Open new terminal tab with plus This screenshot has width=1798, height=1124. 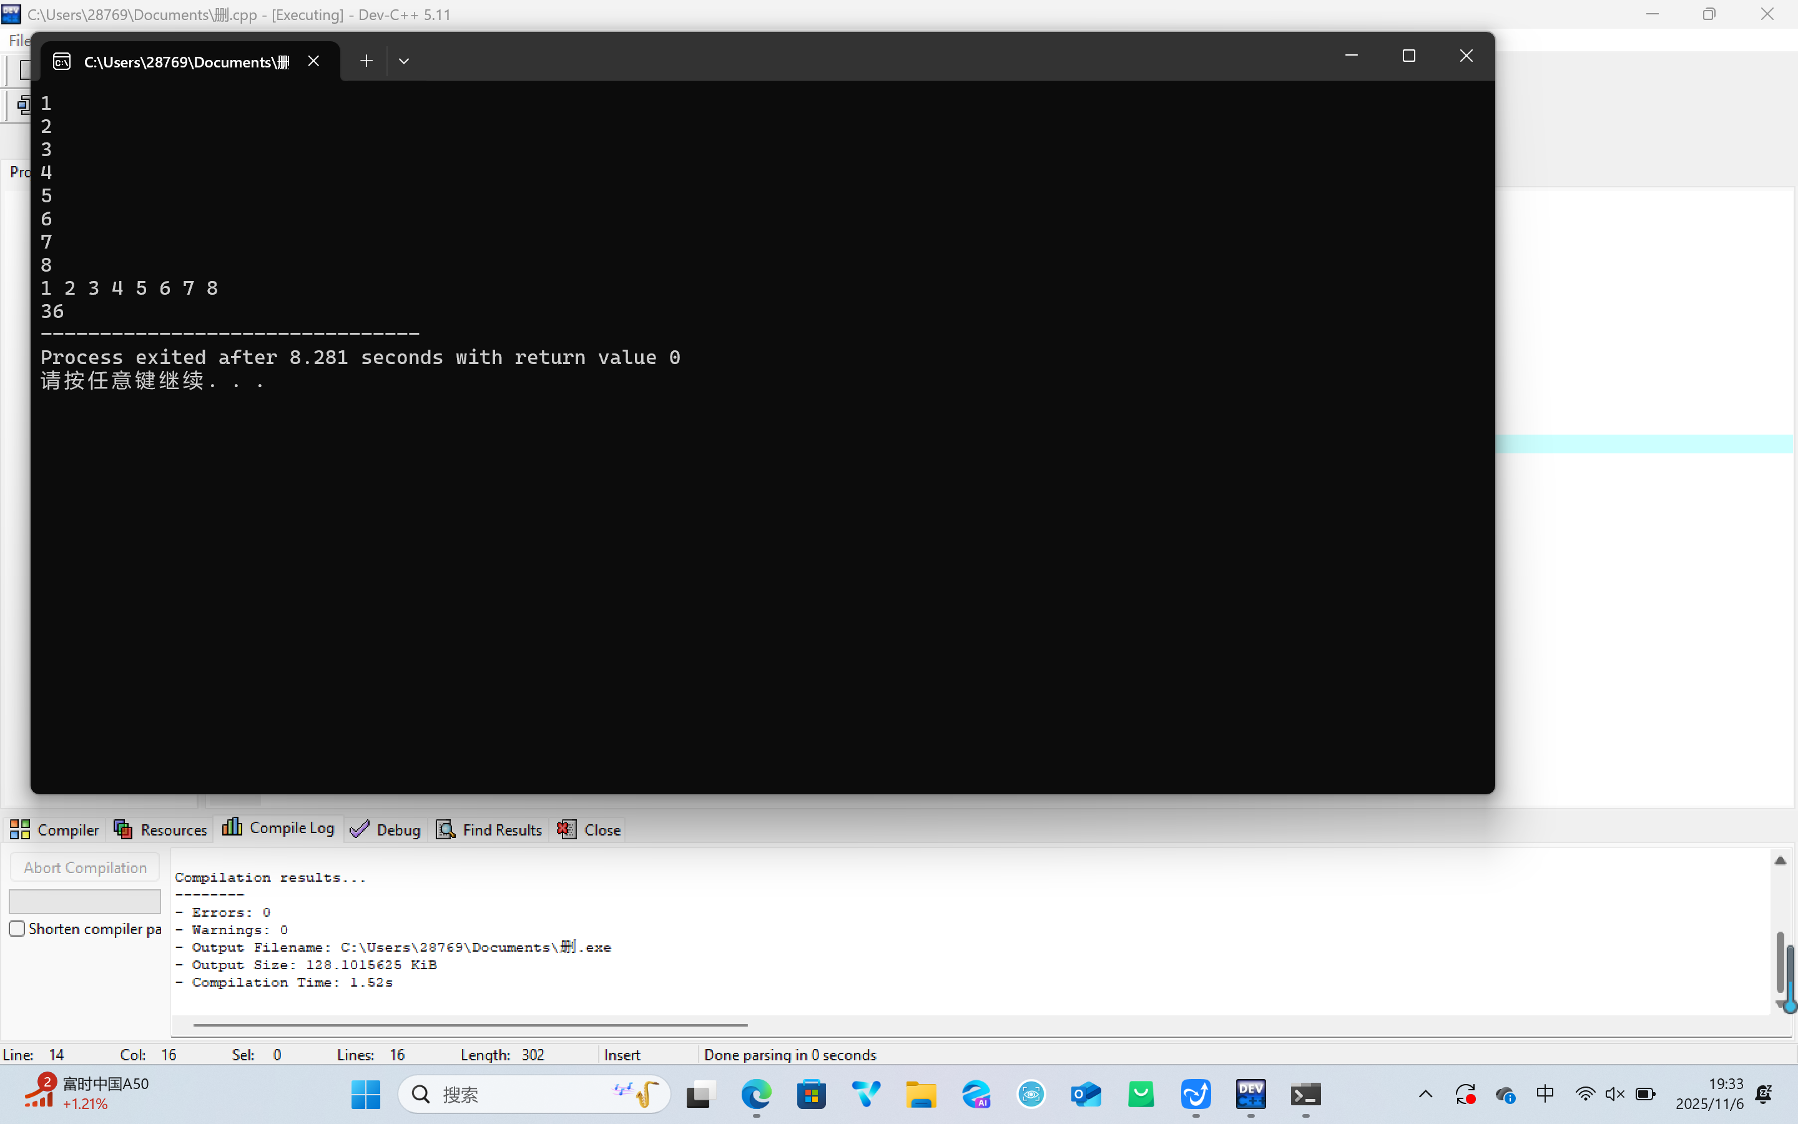click(x=366, y=61)
